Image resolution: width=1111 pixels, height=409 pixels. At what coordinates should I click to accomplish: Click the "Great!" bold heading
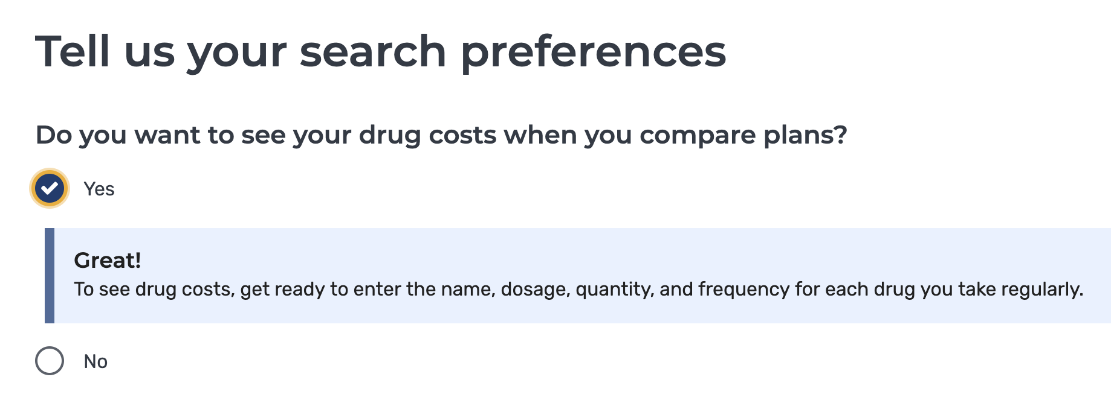108,260
